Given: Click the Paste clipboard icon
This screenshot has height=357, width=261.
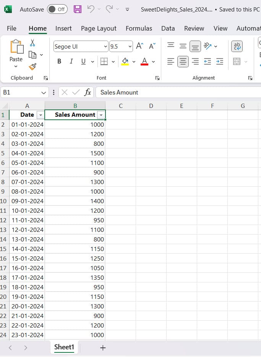Looking at the screenshot, I should coord(16,47).
